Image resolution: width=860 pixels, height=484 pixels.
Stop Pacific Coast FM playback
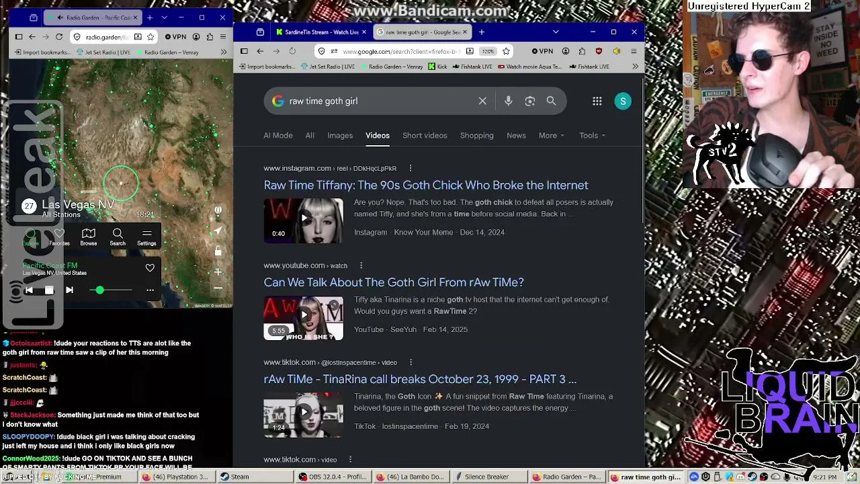[49, 290]
